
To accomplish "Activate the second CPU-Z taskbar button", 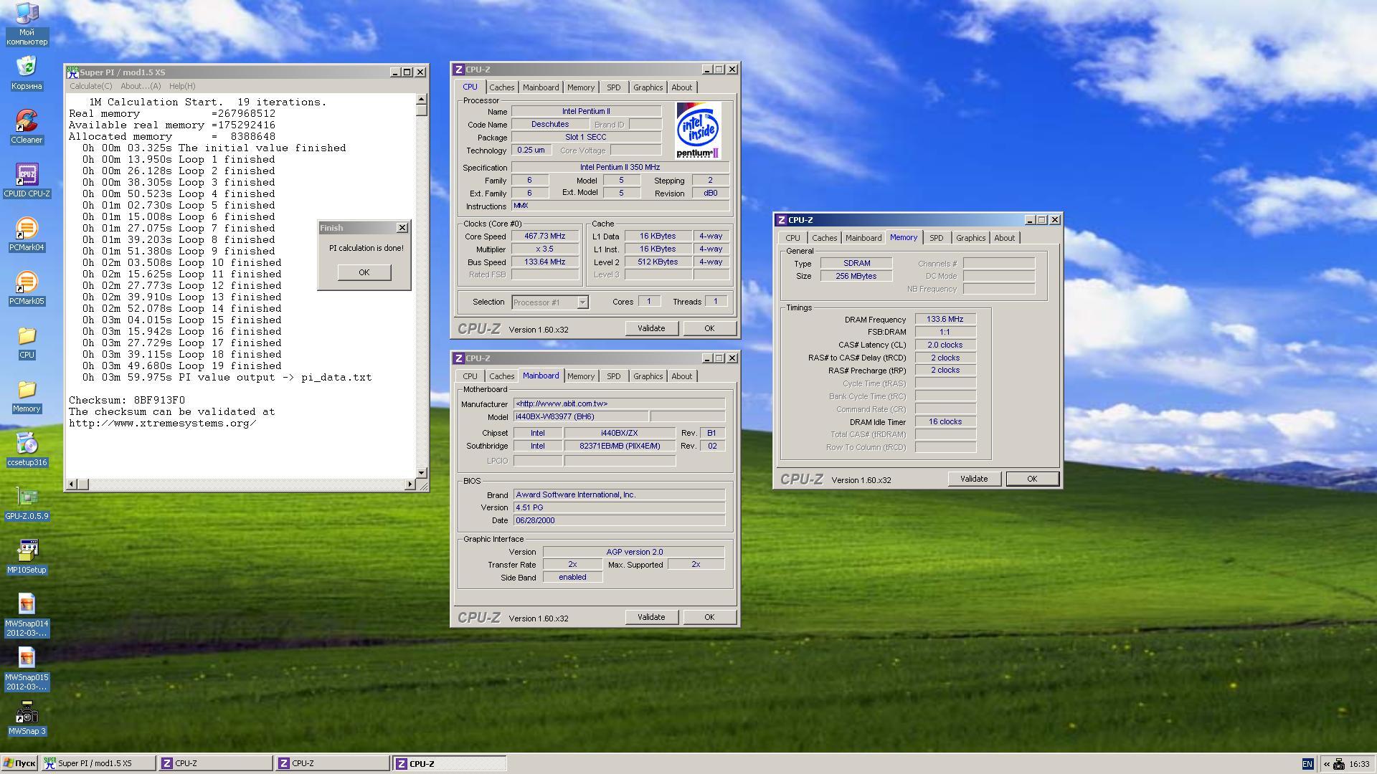I will tap(333, 763).
